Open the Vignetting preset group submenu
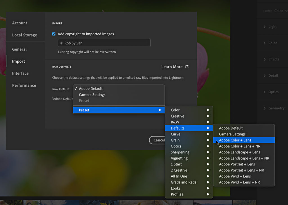The height and width of the screenshot is (205, 288). pyautogui.click(x=189, y=158)
